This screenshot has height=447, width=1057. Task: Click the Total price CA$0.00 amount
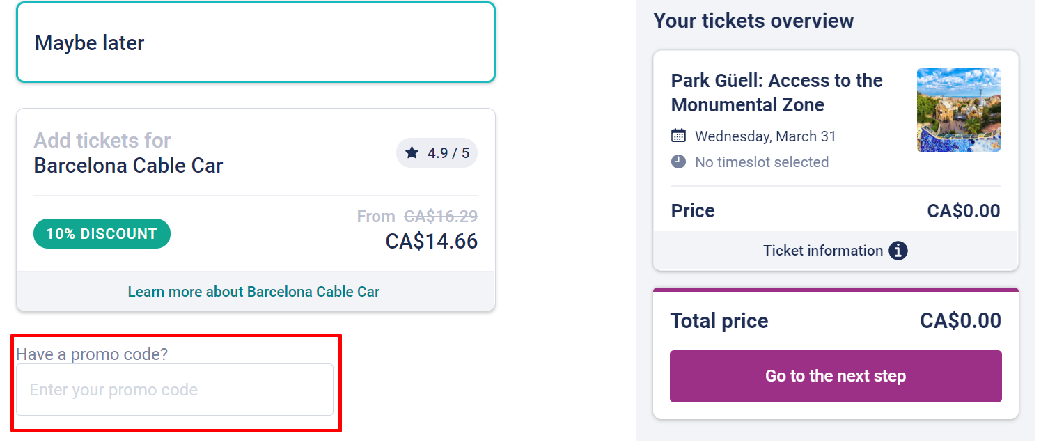coord(960,321)
